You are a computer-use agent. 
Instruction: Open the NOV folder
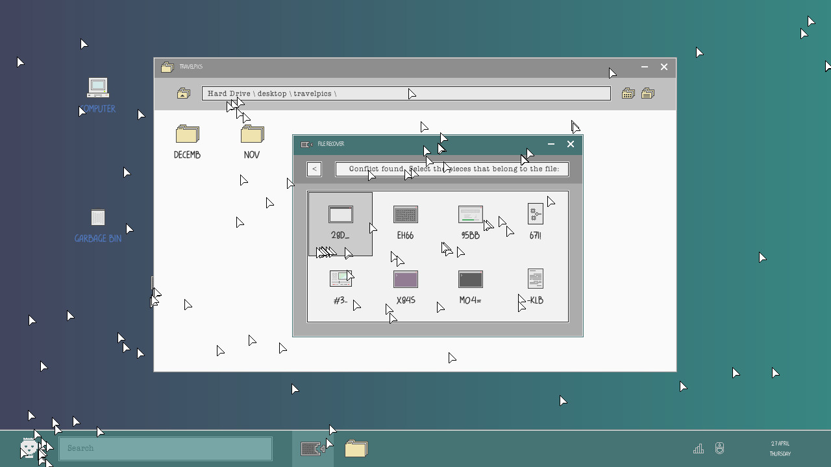tap(252, 142)
